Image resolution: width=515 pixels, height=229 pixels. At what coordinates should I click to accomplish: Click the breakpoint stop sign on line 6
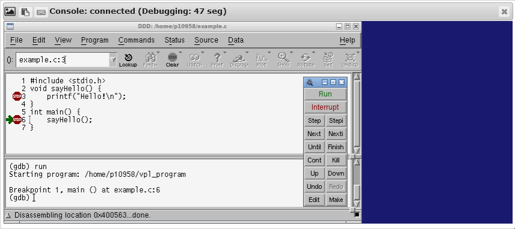[x=17, y=120]
